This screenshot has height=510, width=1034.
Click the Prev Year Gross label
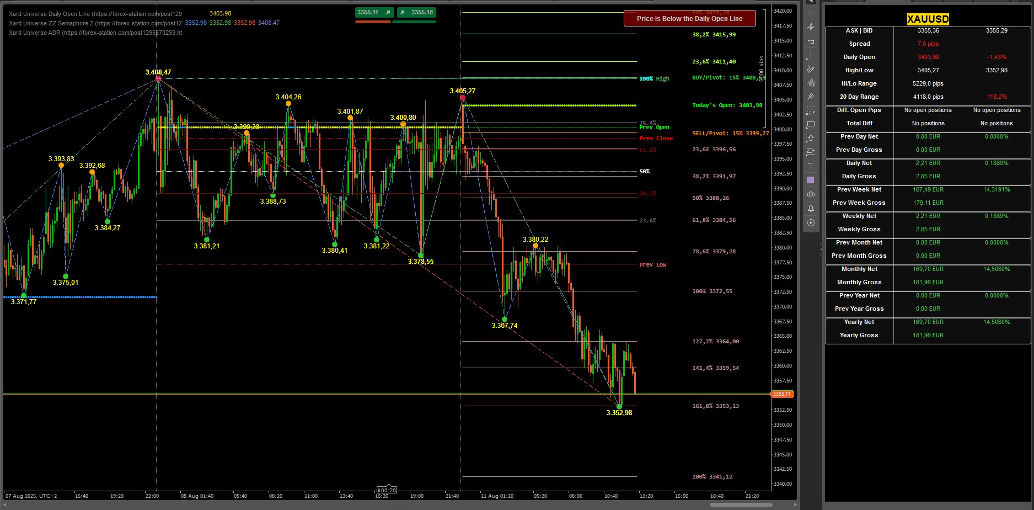(x=859, y=309)
